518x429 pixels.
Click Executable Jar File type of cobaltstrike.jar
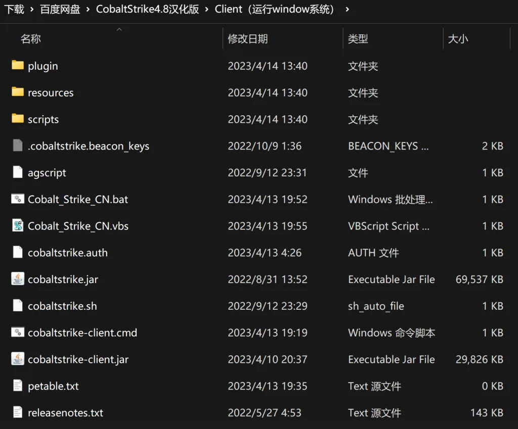[392, 279]
